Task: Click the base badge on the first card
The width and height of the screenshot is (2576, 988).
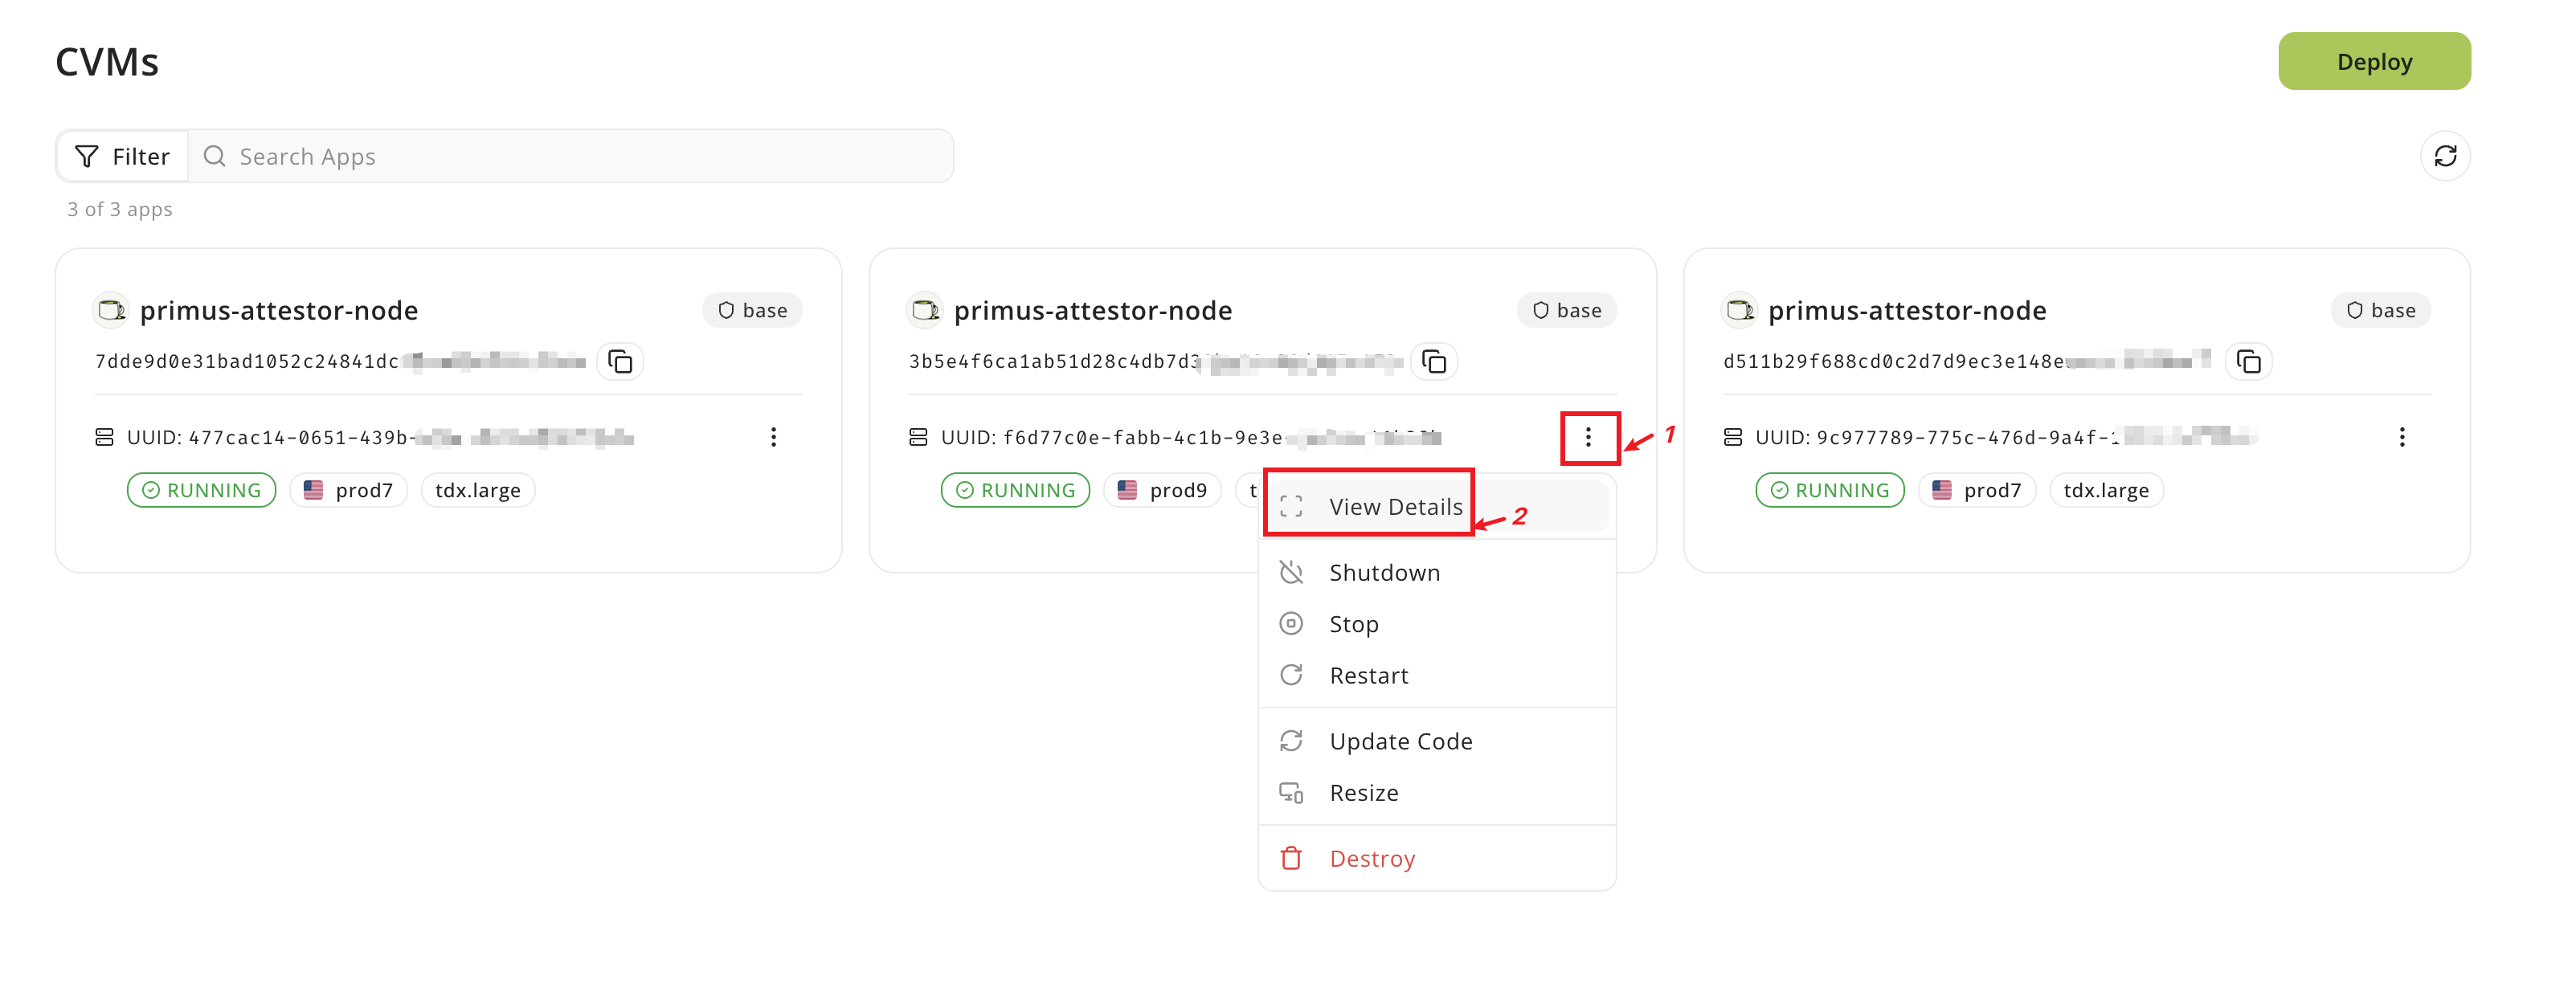Action: (x=752, y=311)
